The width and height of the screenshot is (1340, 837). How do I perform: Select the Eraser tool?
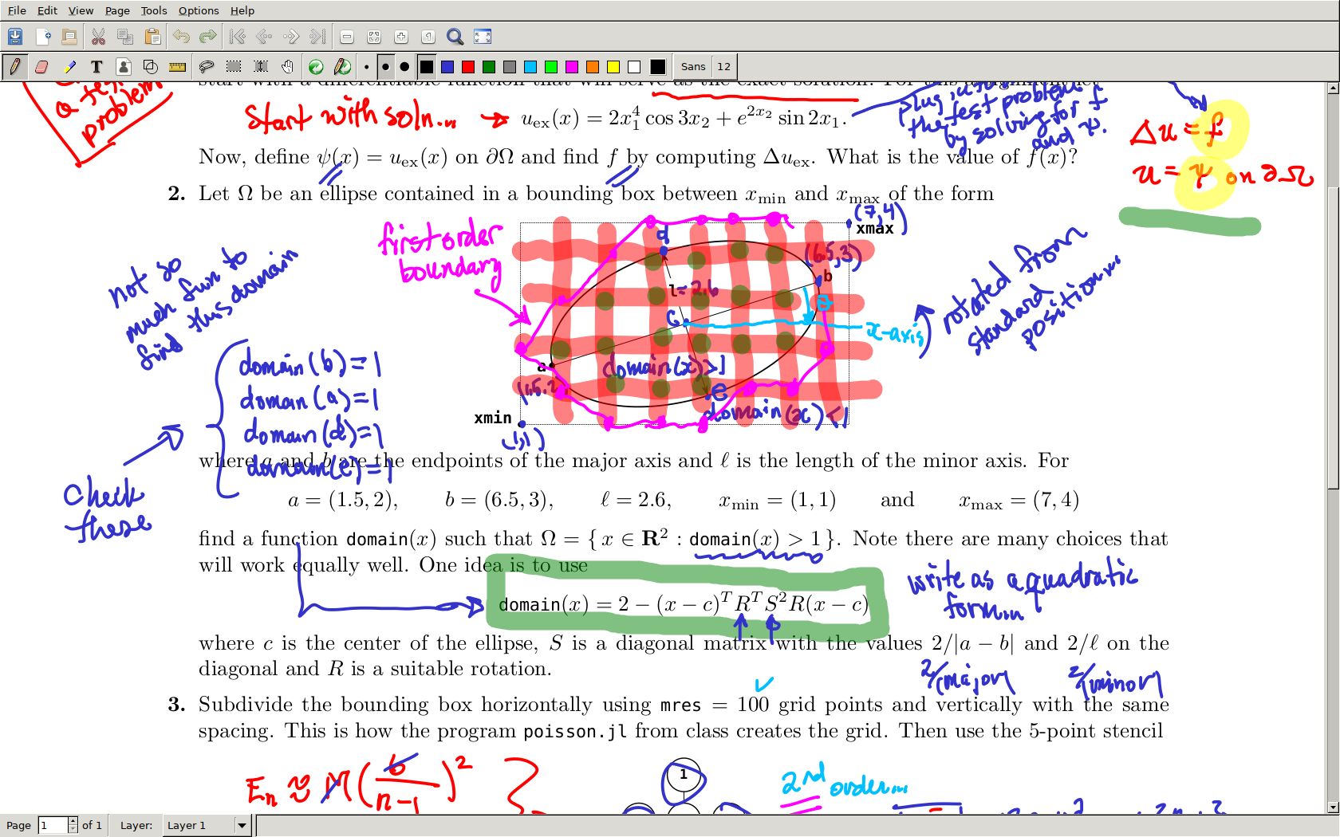41,67
